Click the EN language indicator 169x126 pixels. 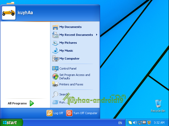(x=120, y=123)
